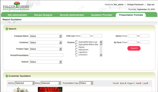
Task: Enable the Limonium checkbox
Action: (x=76, y=54)
